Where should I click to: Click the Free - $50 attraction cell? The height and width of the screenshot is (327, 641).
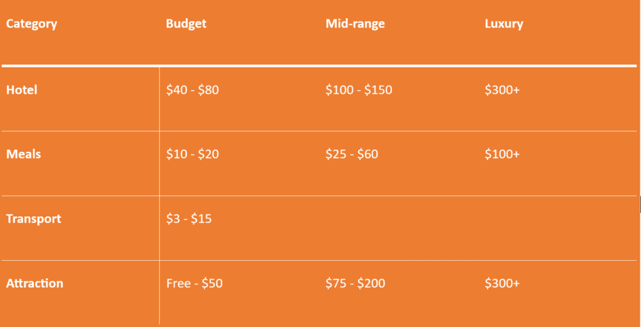194,283
